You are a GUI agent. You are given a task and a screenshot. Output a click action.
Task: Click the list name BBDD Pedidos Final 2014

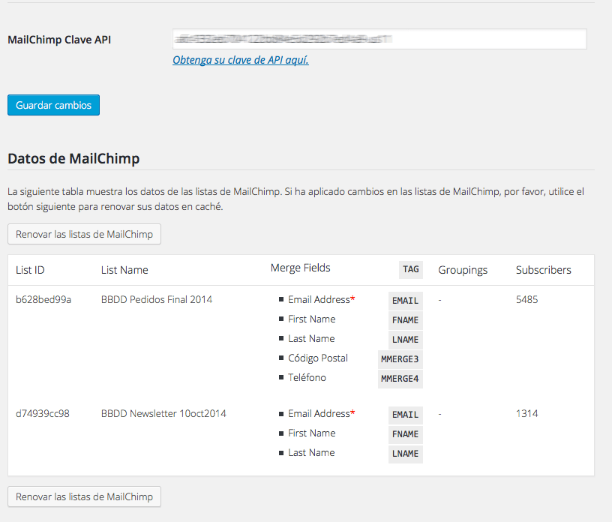157,299
